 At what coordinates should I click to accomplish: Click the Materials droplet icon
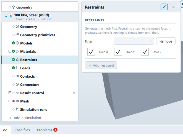pyautogui.click(x=17, y=51)
